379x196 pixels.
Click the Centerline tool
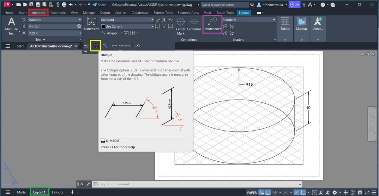pyautogui.click(x=194, y=24)
